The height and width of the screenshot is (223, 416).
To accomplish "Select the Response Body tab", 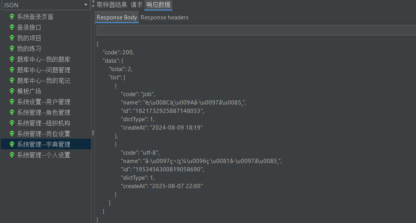I will point(117,17).
